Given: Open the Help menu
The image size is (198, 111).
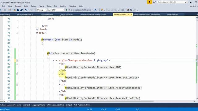Looking at the screenshot, I should pyautogui.click(x=81, y=6).
